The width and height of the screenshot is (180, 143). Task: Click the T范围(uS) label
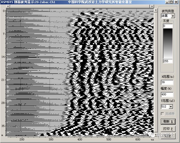click(168, 101)
